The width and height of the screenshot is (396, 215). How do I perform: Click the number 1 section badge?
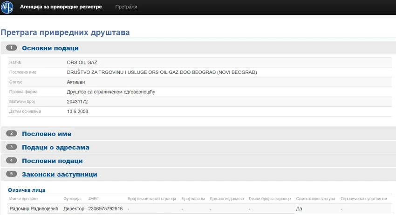click(x=11, y=47)
